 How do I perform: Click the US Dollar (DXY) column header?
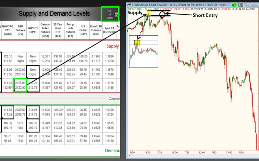tap(83, 30)
